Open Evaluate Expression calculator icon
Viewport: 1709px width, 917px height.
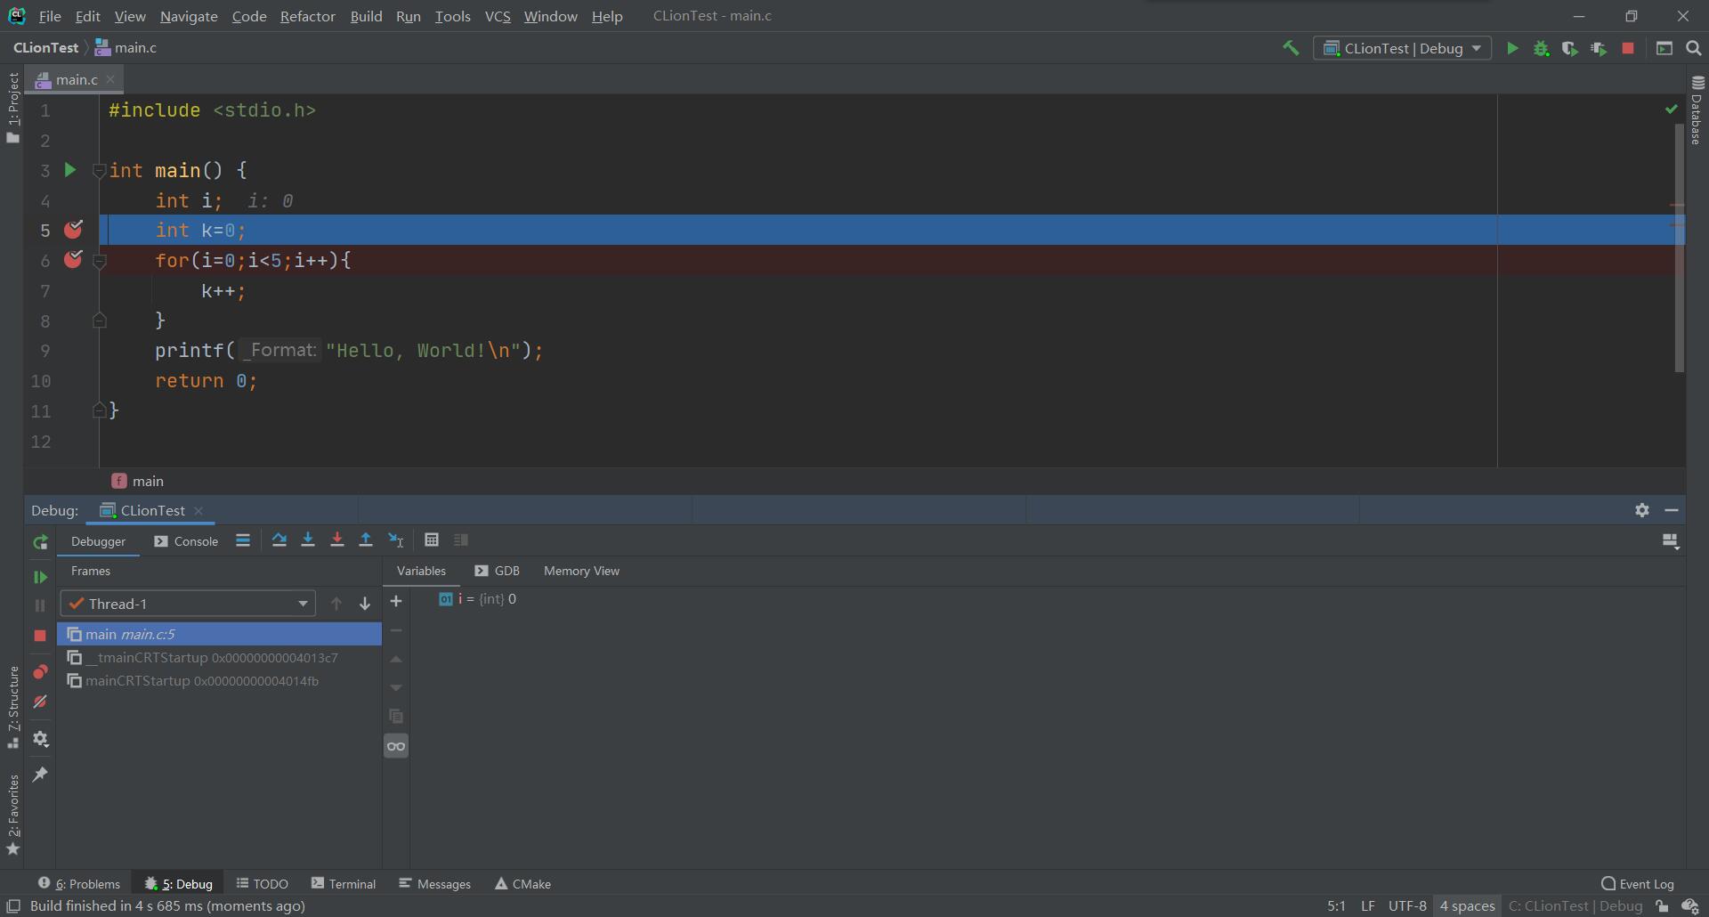point(432,540)
